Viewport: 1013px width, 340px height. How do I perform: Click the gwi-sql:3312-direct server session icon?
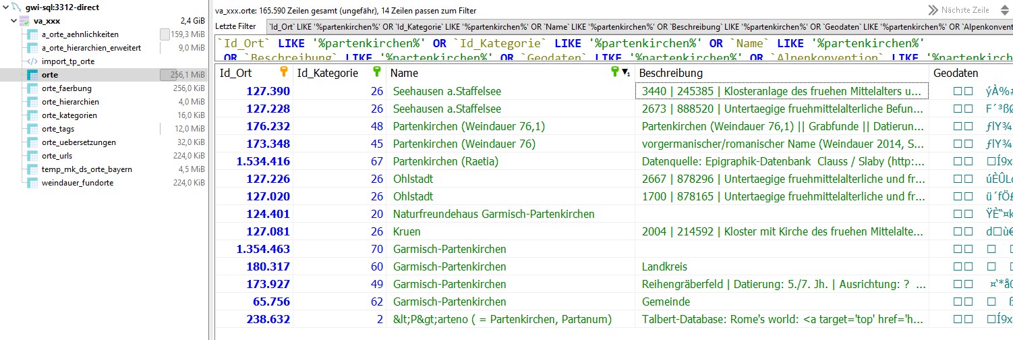pyautogui.click(x=16, y=7)
